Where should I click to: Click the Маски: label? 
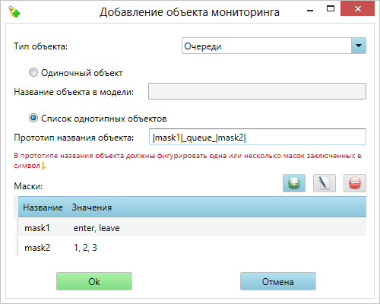pos(28,186)
